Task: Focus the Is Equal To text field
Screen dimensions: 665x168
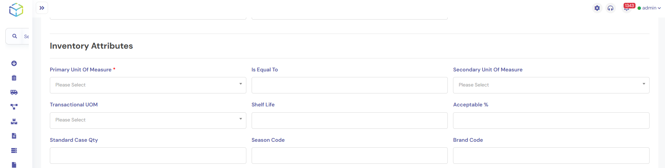Action: point(349,85)
